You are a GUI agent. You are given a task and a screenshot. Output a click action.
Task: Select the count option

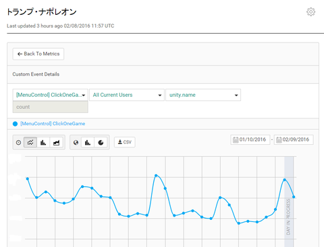(x=51, y=107)
